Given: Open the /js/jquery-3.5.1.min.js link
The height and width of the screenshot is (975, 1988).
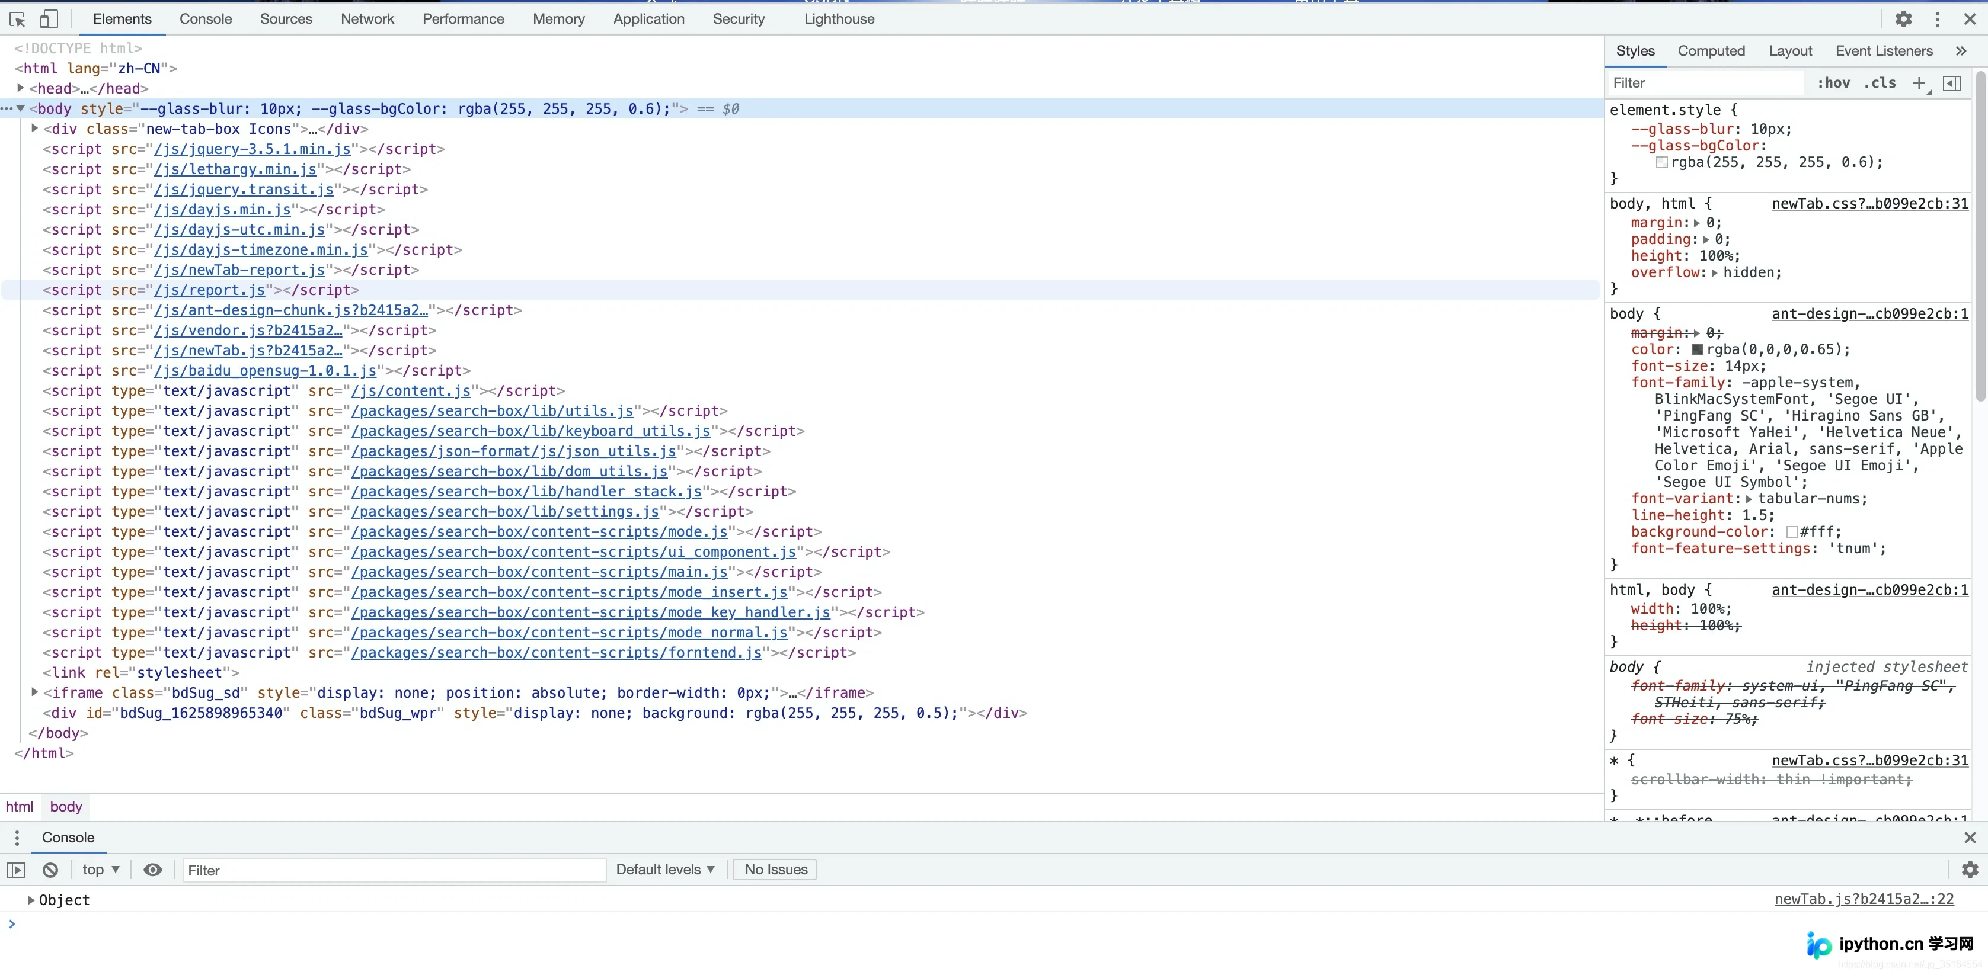Looking at the screenshot, I should click(253, 149).
